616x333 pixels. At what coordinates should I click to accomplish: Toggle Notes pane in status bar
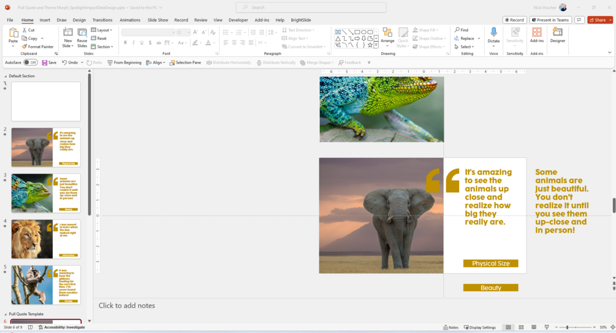pyautogui.click(x=451, y=327)
